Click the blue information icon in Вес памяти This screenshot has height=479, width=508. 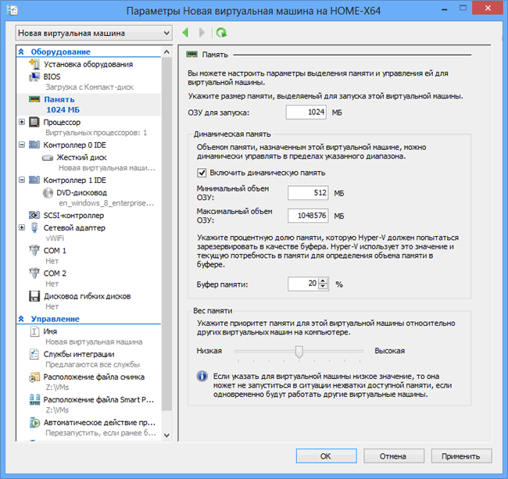(x=202, y=377)
